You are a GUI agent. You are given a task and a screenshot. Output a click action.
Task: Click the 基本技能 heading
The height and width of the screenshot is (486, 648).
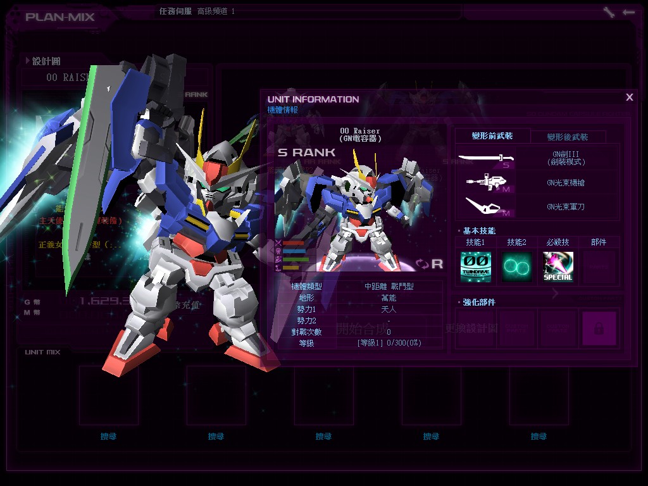(x=478, y=230)
